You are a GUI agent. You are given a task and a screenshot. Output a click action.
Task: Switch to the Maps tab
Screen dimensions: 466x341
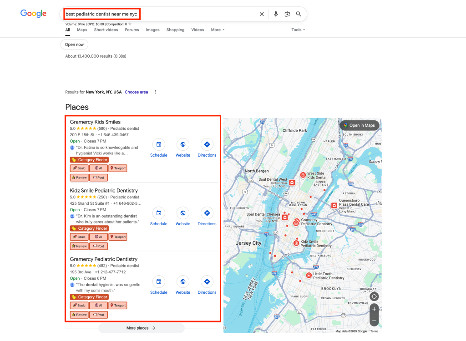82,30
